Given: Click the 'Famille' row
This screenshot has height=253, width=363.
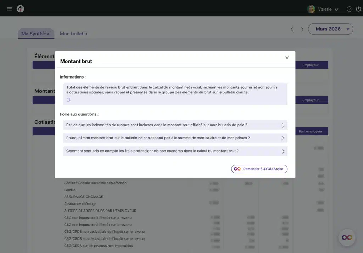Looking at the screenshot, I should click(69, 190).
